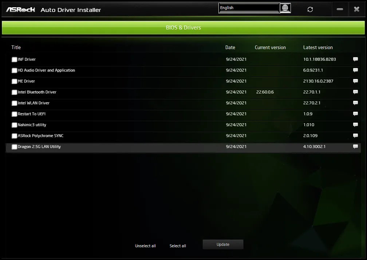The height and width of the screenshot is (260, 367).
Task: Open release note icon for HD Audio Driver
Action: pos(355,70)
